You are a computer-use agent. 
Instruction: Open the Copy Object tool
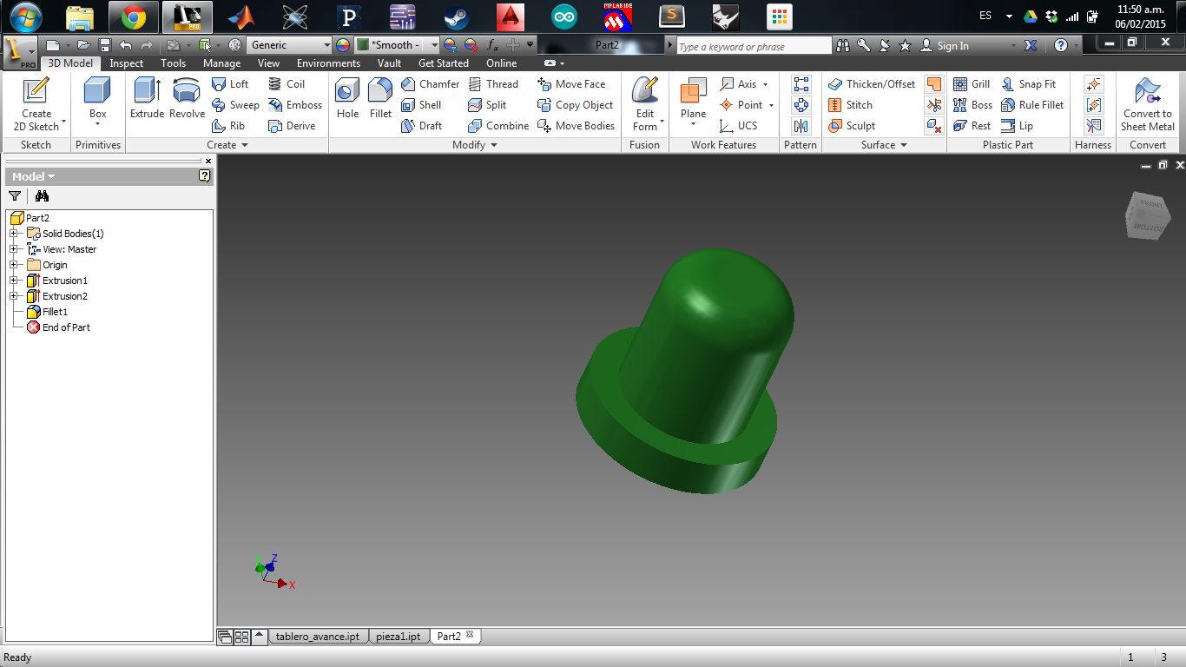576,105
